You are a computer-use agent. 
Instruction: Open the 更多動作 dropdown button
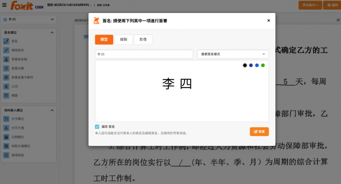310,5
